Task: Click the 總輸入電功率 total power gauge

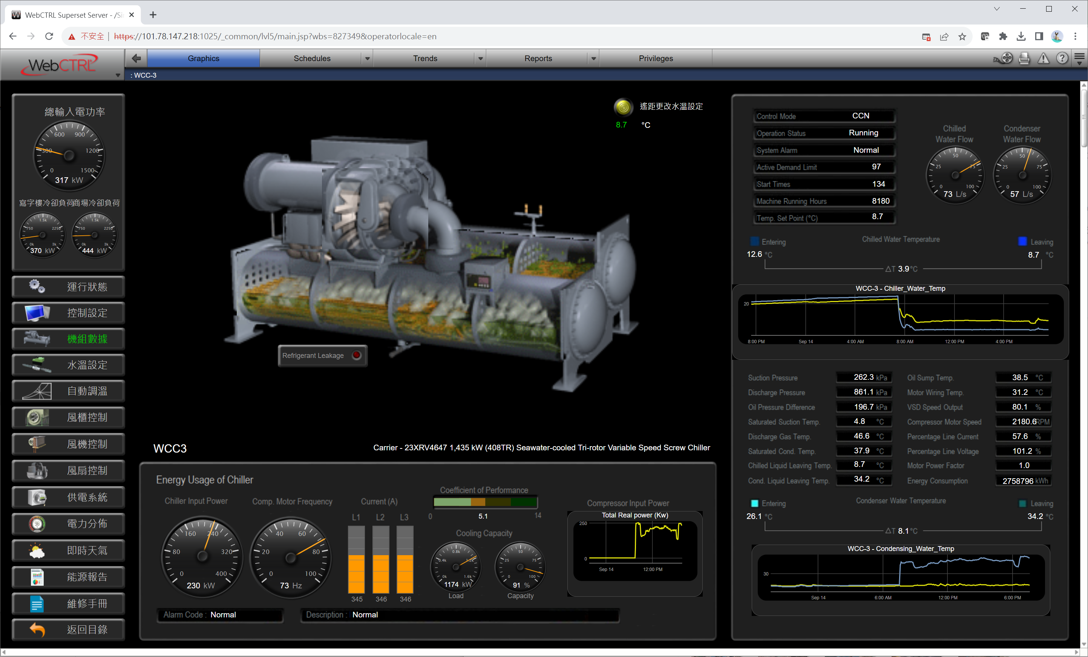Action: tap(69, 155)
